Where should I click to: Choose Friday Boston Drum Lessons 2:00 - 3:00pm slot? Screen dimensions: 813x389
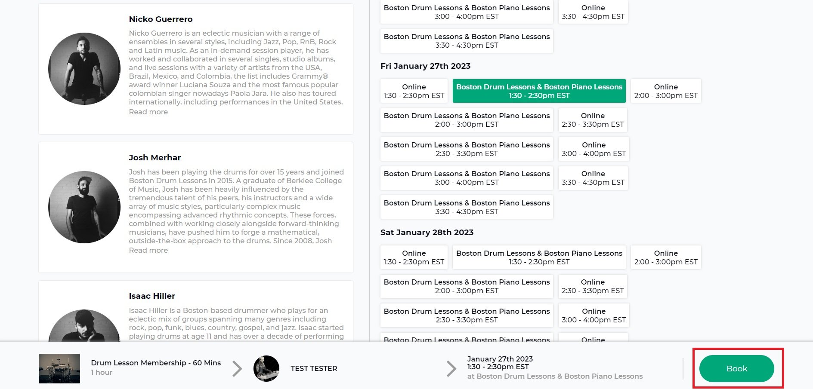point(467,120)
